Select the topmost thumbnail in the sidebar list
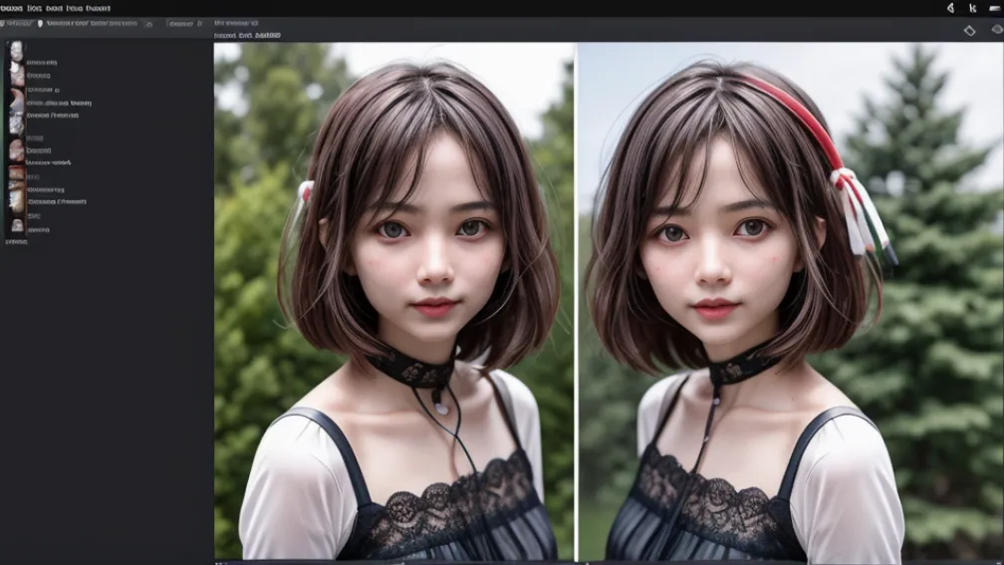The image size is (1004, 565). tap(17, 50)
